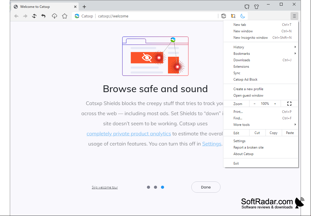Choose New tab from the menu
Screen dimensions: 311x216
(261, 25)
